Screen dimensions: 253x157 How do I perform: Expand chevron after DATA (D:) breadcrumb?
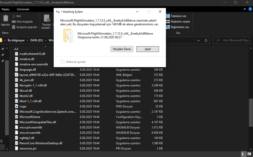click(46, 40)
